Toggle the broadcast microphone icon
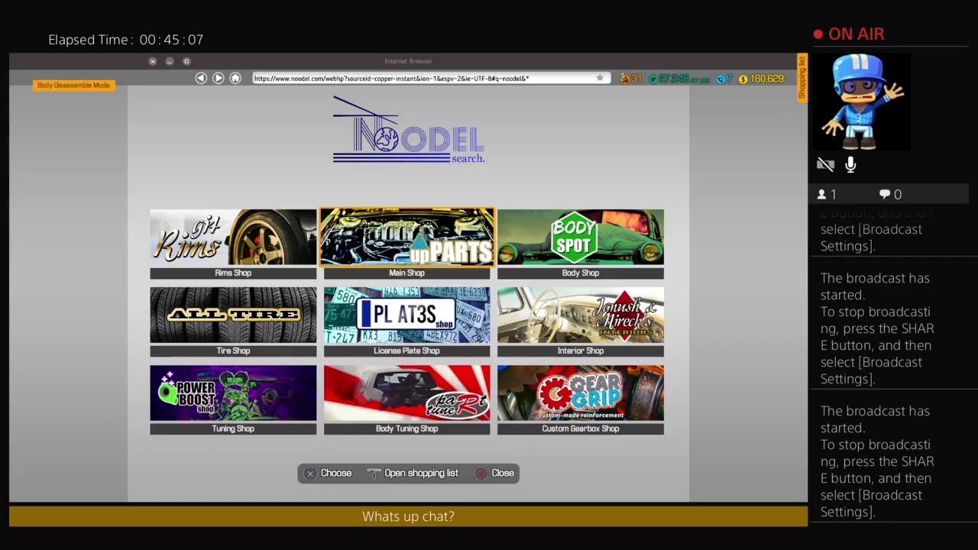Screen dimensions: 978x550 click(x=850, y=164)
